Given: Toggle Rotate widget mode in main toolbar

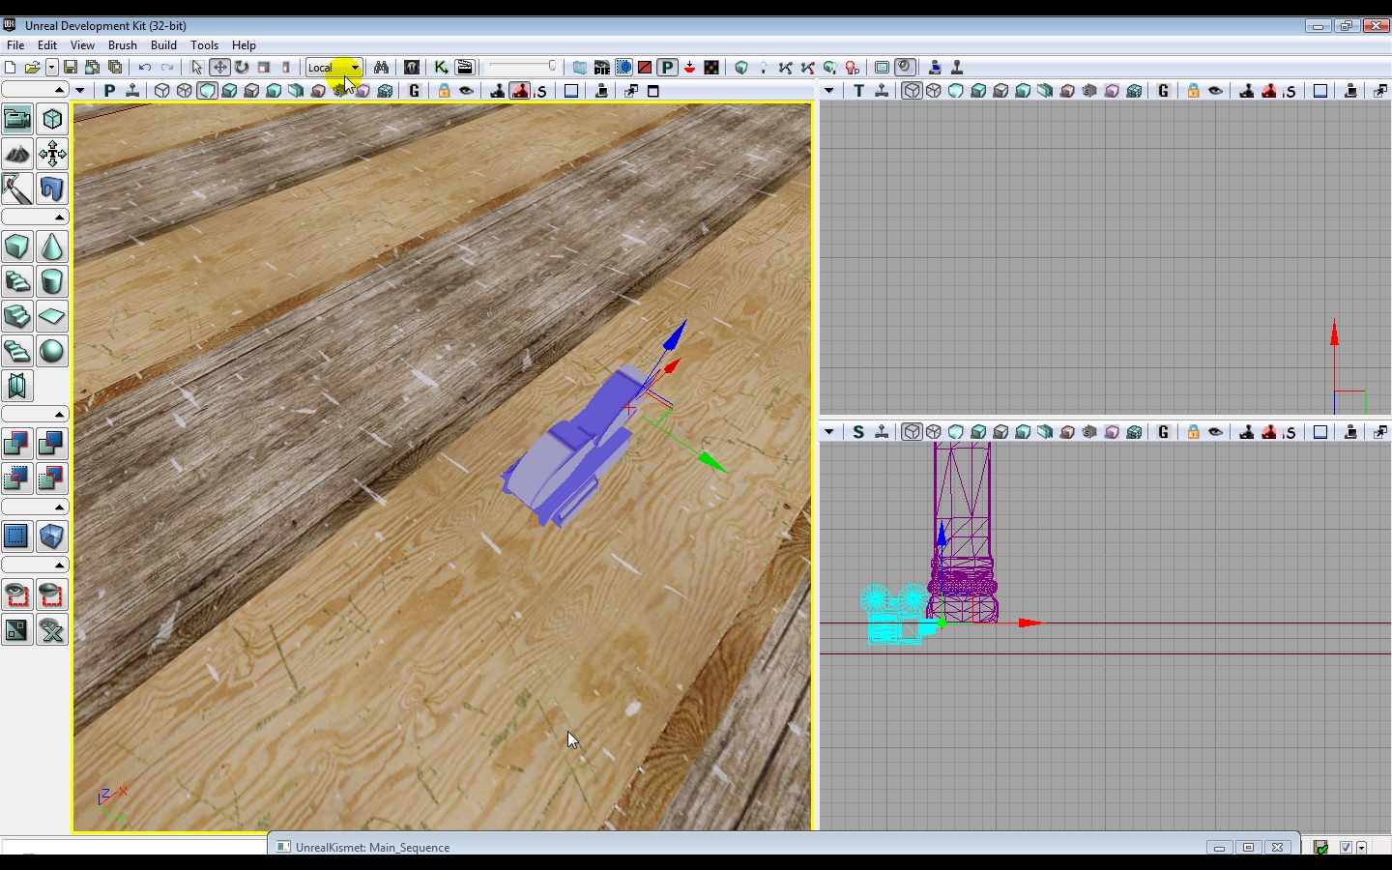Looking at the screenshot, I should coord(242,68).
